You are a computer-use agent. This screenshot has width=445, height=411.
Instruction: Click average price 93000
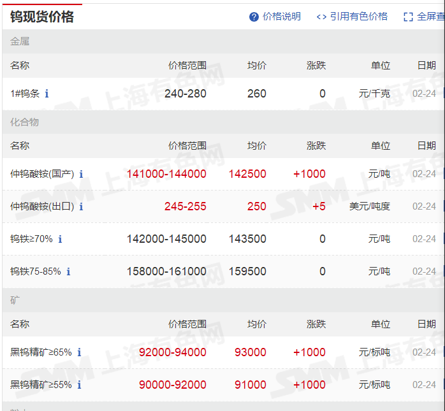pos(251,352)
